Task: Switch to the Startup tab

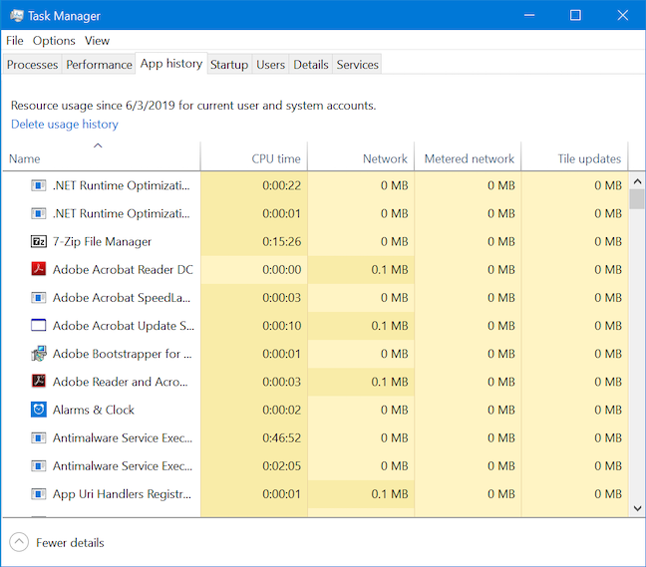Action: coord(229,65)
